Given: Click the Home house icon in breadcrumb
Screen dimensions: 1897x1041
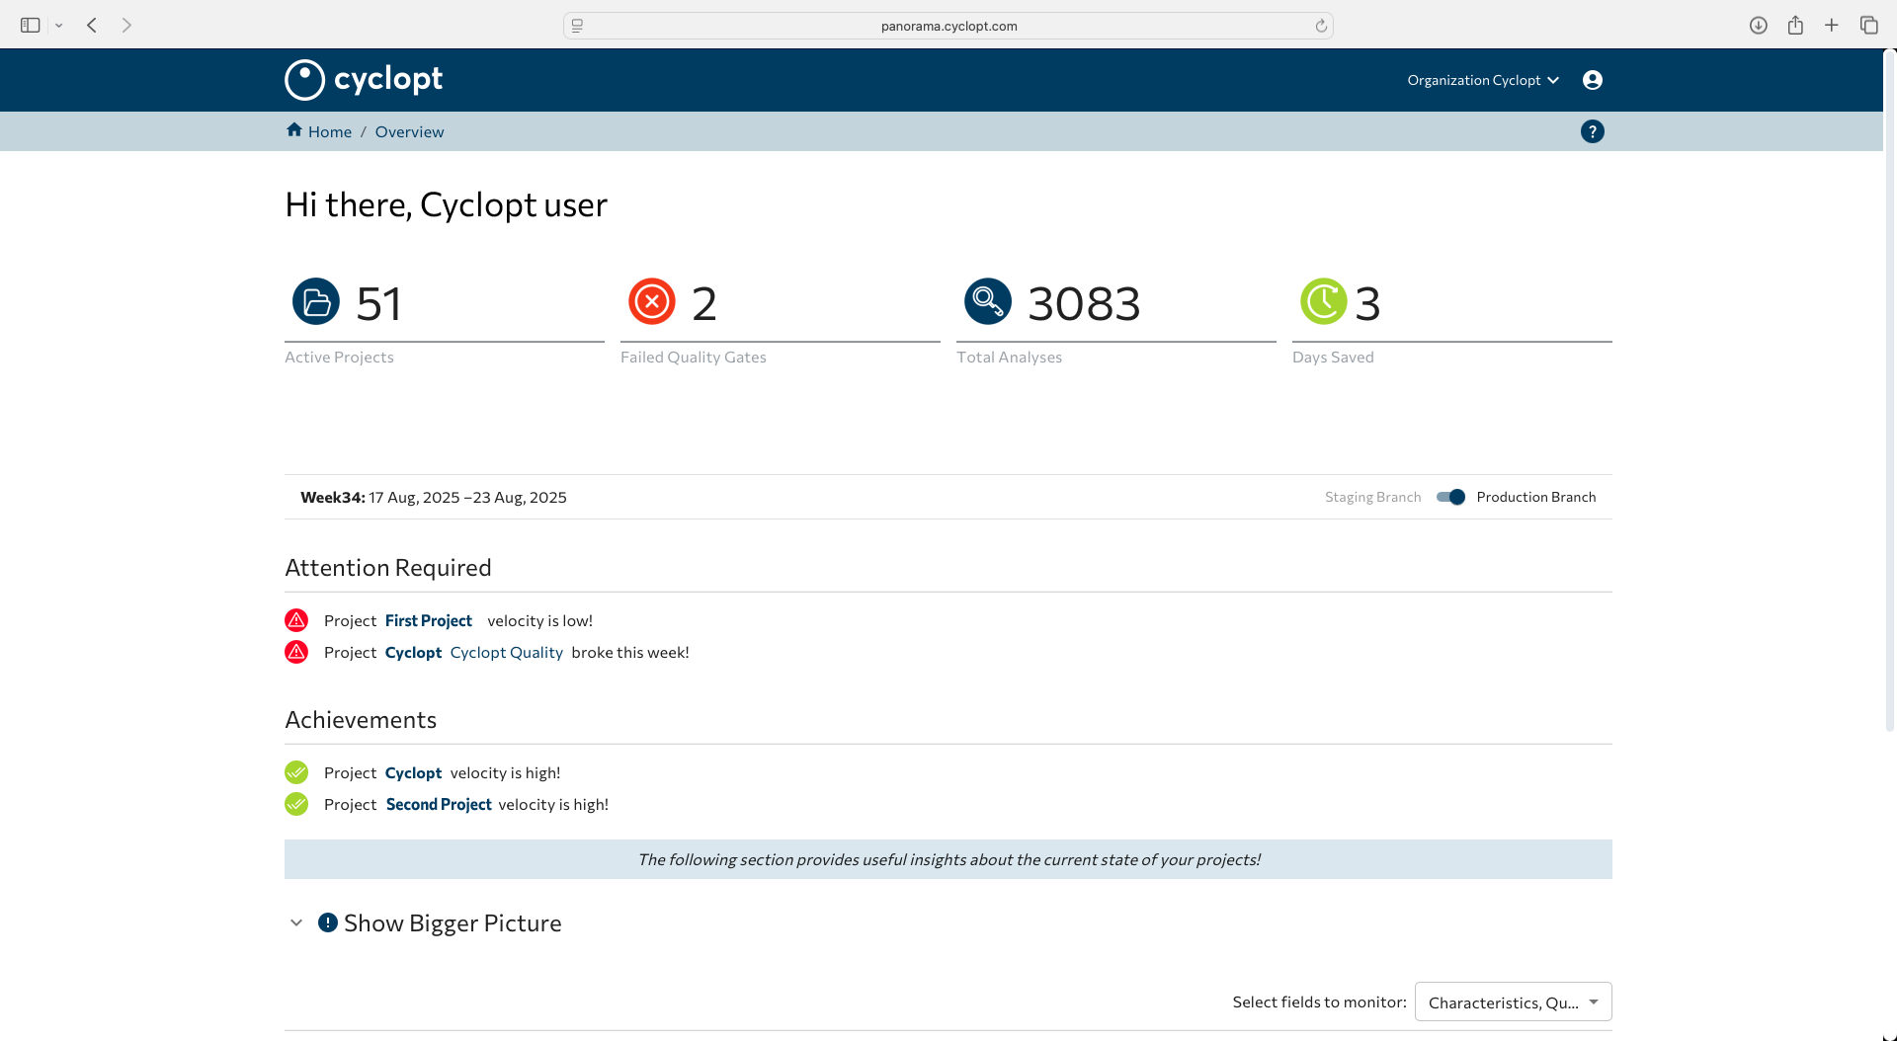Looking at the screenshot, I should coord(294,130).
